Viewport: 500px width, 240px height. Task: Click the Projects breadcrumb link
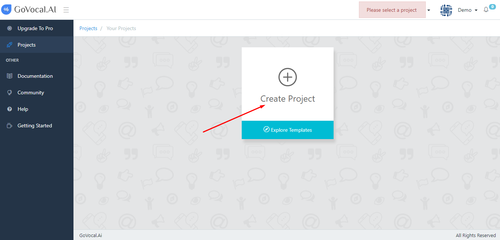(88, 28)
